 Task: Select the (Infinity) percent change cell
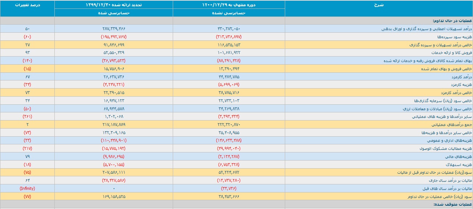pyautogui.click(x=28, y=188)
